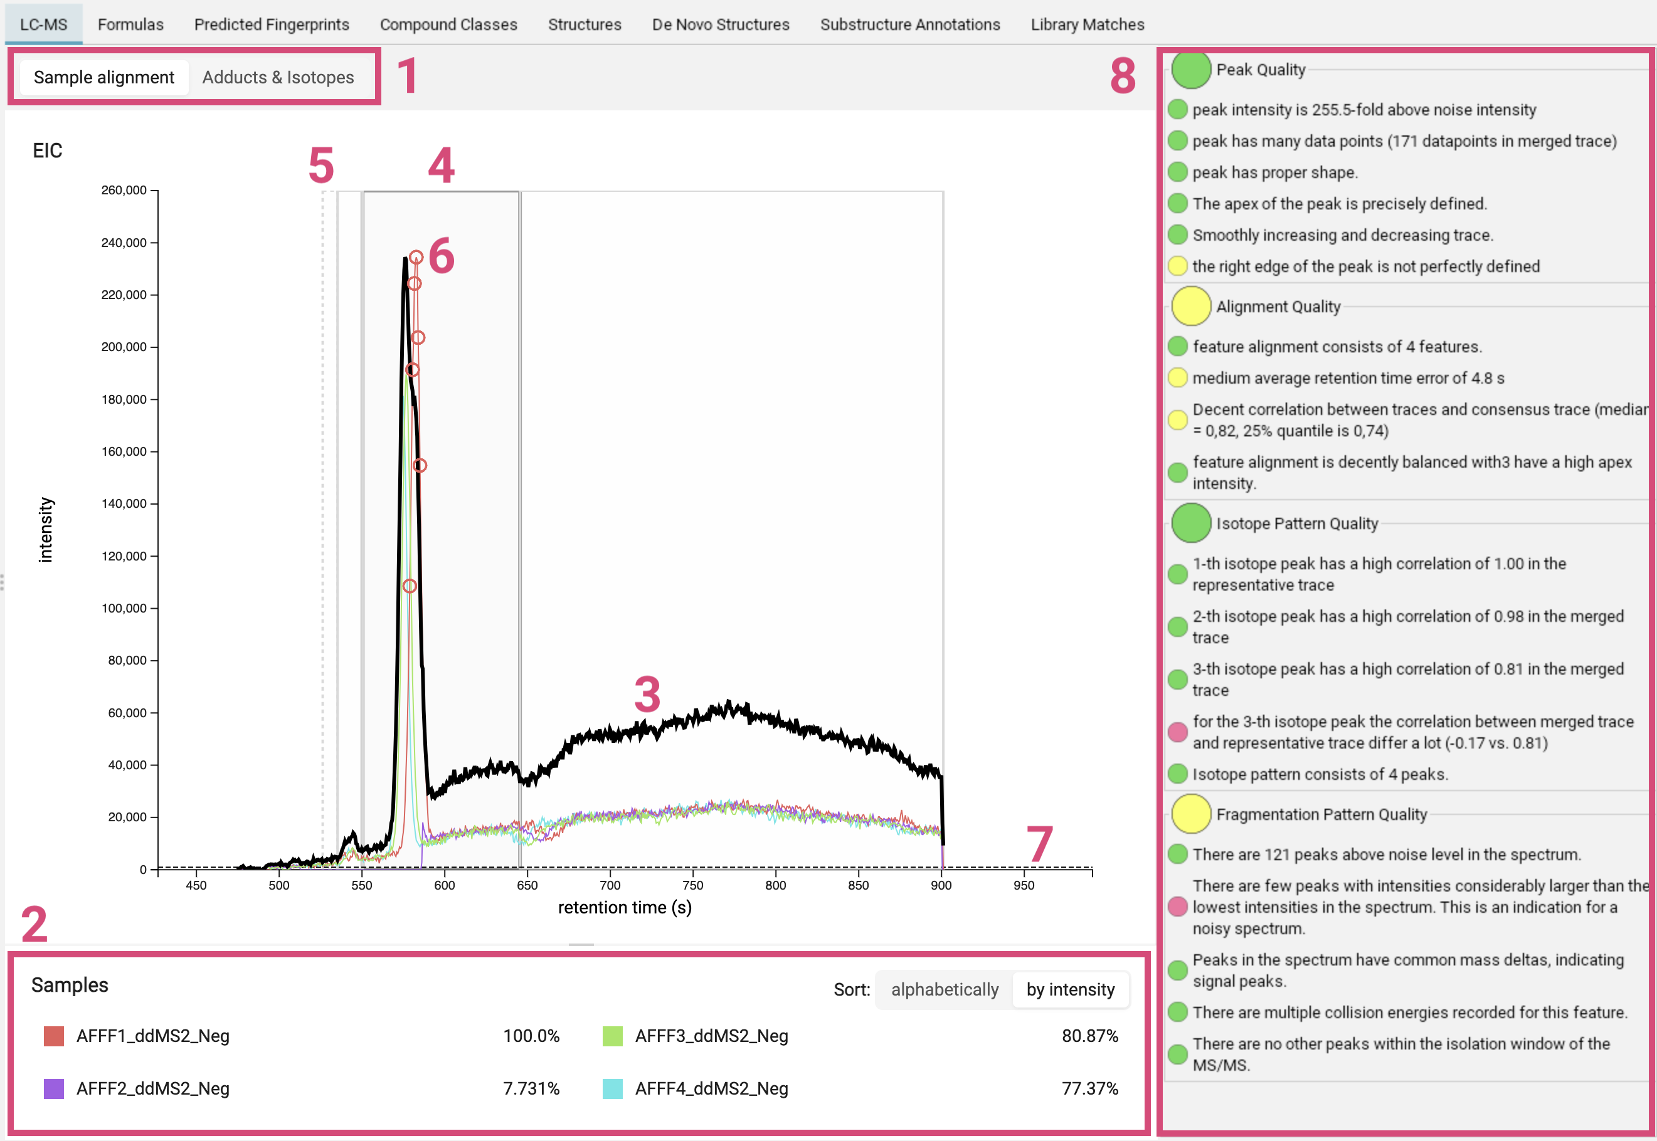Open the LC-MS tab
The width and height of the screenshot is (1657, 1141).
click(44, 24)
